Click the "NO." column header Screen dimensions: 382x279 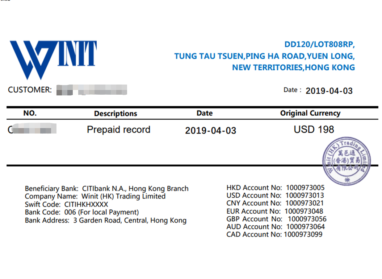click(x=30, y=113)
